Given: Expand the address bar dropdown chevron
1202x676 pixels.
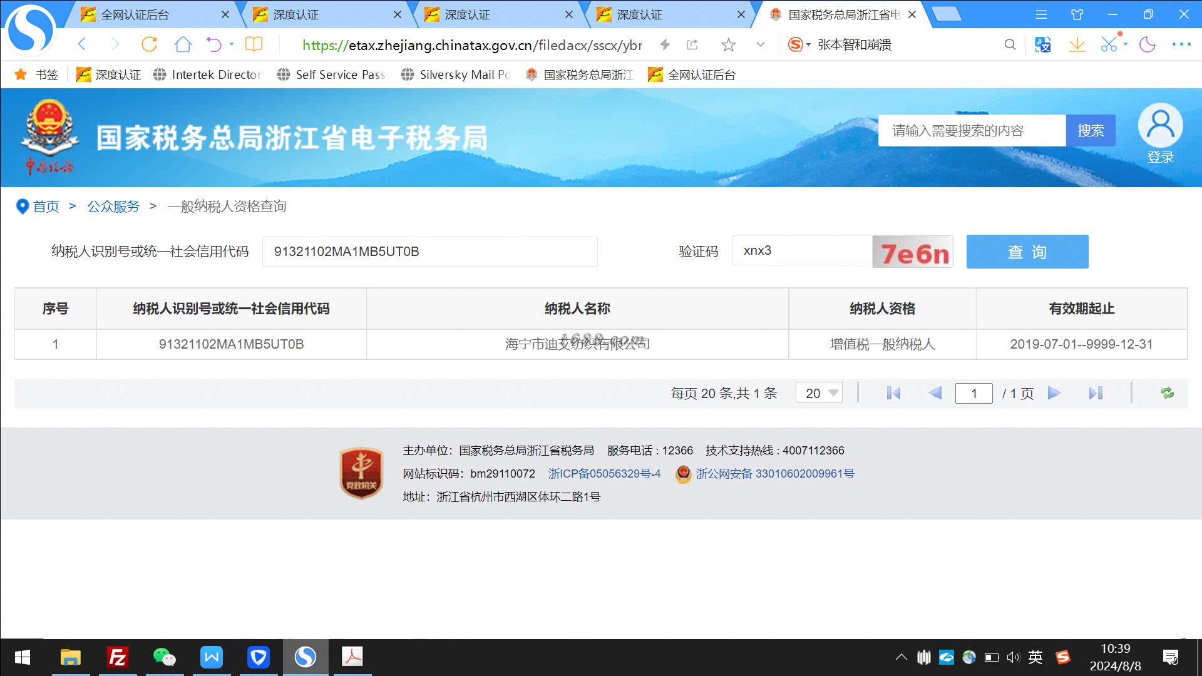Looking at the screenshot, I should tap(761, 44).
